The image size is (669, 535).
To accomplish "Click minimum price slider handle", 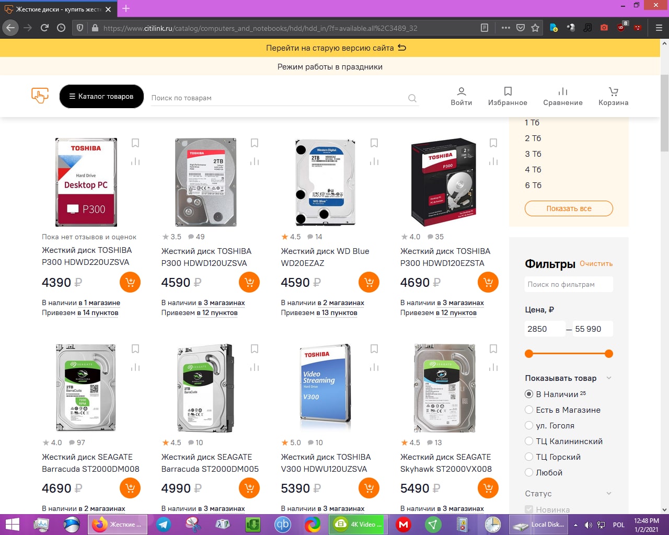I will (x=529, y=354).
